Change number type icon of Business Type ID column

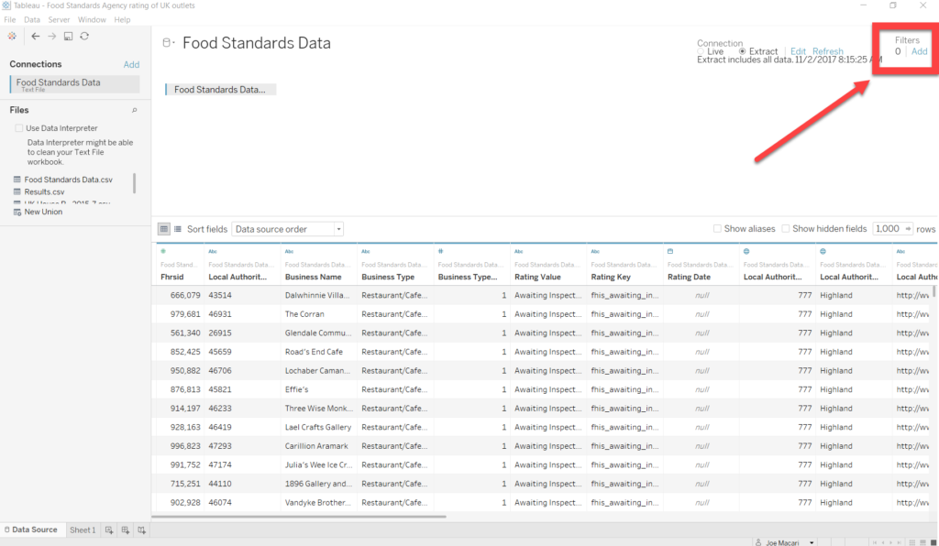tap(440, 251)
